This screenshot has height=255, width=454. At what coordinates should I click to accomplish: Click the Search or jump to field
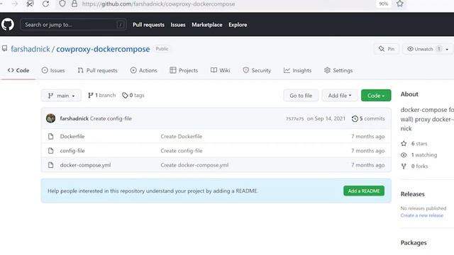point(73,25)
